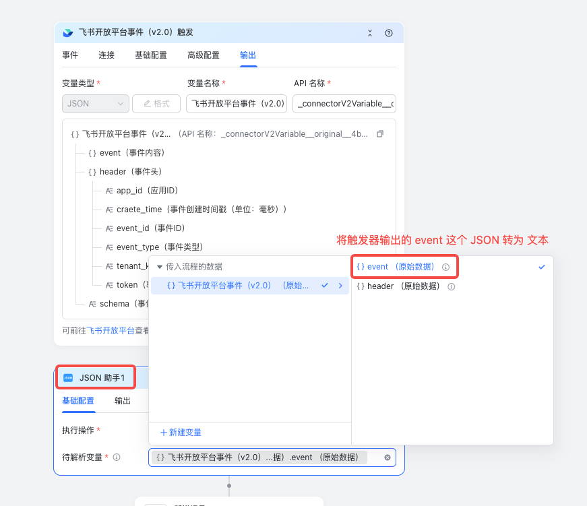Select event (事件内容) tree node
The height and width of the screenshot is (506, 587).
[x=127, y=153]
